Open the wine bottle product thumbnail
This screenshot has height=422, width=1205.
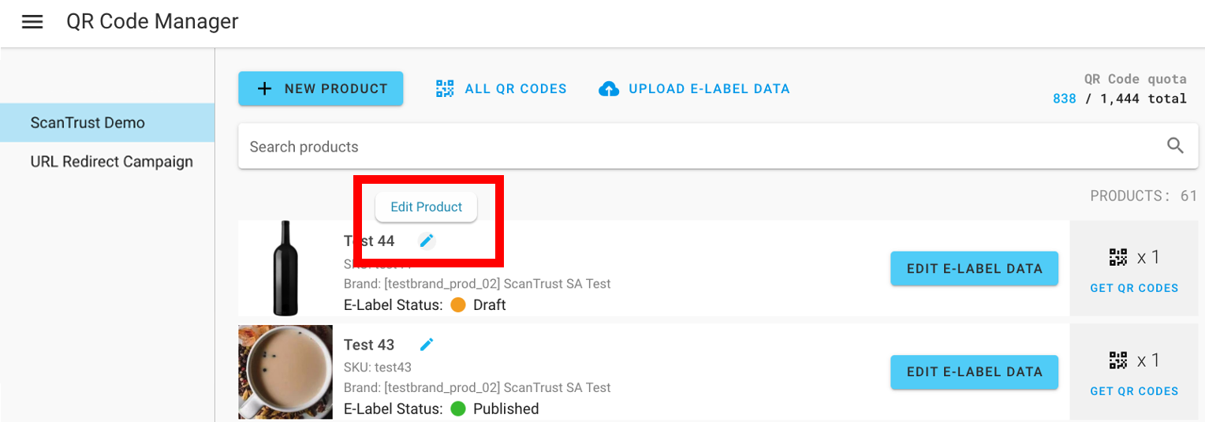[285, 268]
